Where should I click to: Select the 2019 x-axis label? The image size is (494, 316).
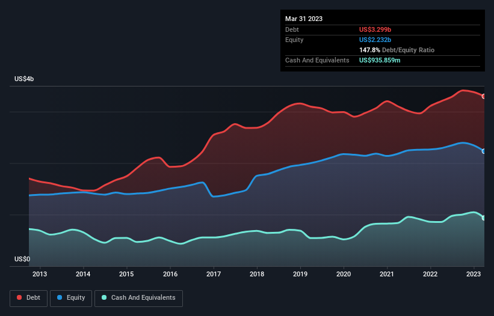pos(300,274)
